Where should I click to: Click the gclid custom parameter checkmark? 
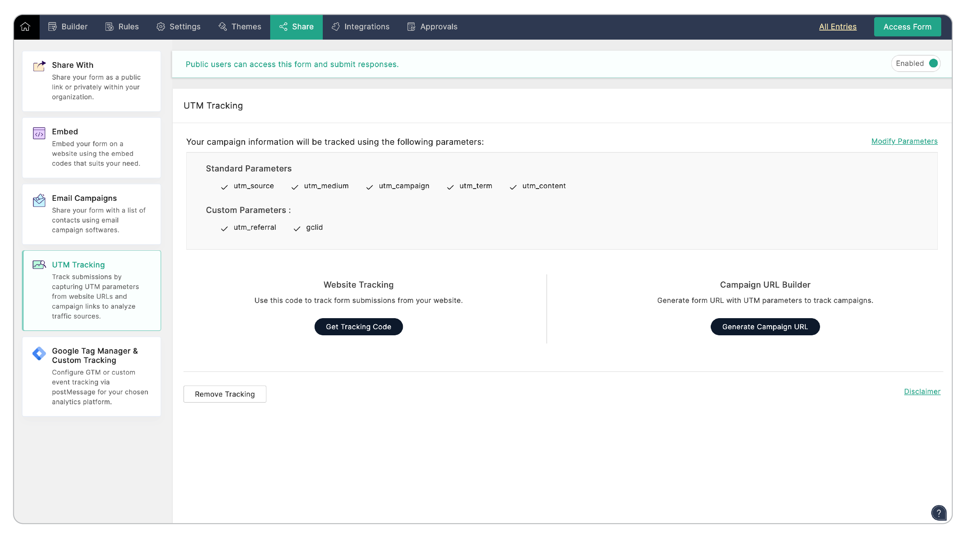click(x=297, y=228)
